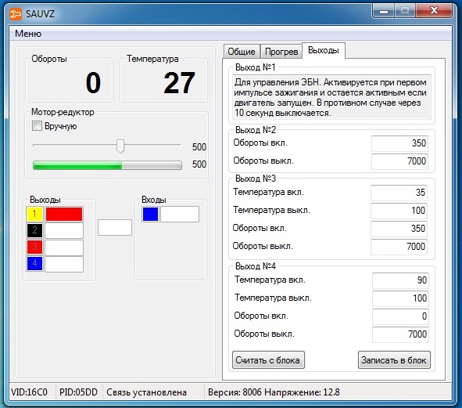Select the blue output 4 indicator

click(x=34, y=264)
